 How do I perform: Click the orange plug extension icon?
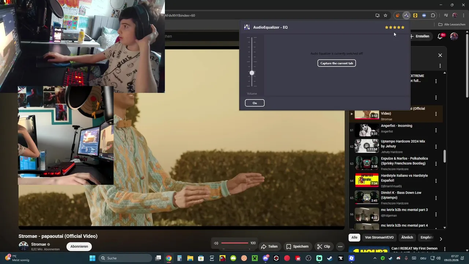tap(398, 15)
